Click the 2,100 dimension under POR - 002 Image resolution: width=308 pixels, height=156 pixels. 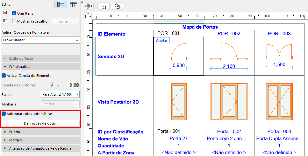[x=229, y=66]
